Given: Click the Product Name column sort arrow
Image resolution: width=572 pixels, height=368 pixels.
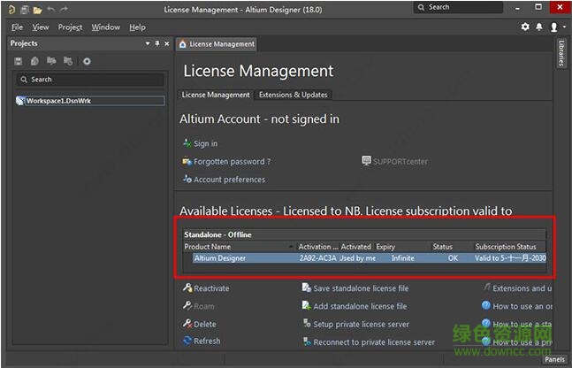Looking at the screenshot, I should (x=290, y=247).
